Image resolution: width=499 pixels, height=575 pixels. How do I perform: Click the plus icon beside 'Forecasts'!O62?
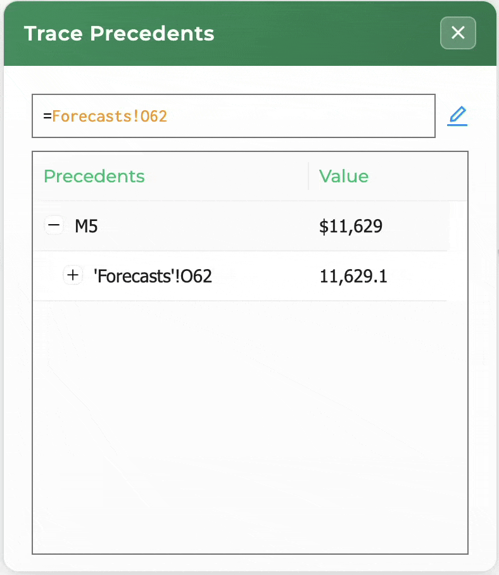tap(73, 275)
